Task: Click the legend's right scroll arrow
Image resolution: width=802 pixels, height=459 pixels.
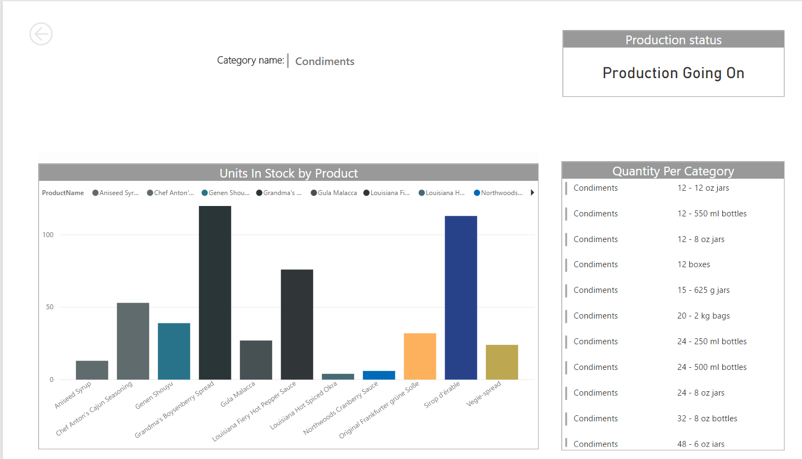Action: (x=532, y=192)
